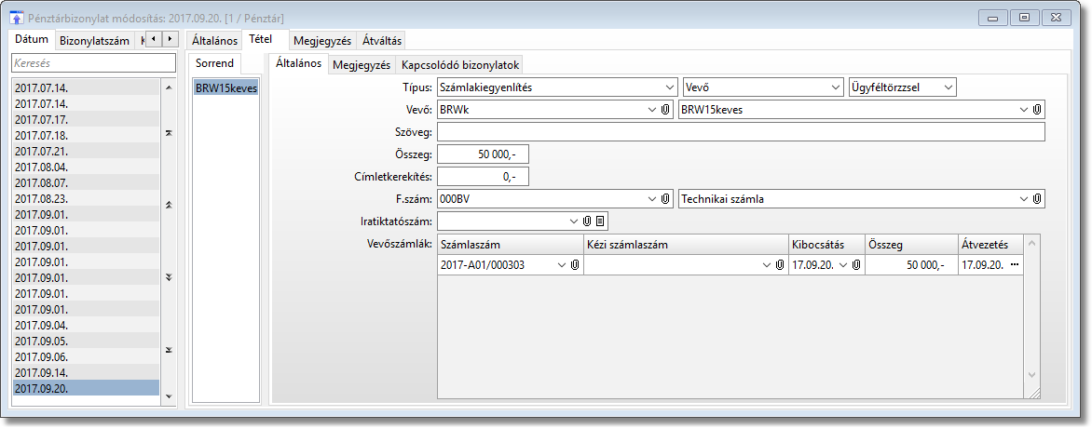Expand the Technikai számla dropdown
Image resolution: width=1092 pixels, height=429 pixels.
pyautogui.click(x=1024, y=199)
